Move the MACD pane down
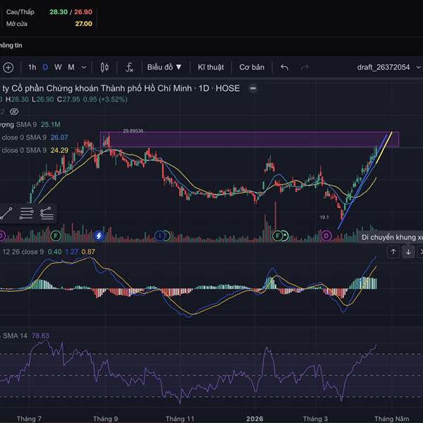Screen dimensions: 423x423 pos(408,252)
